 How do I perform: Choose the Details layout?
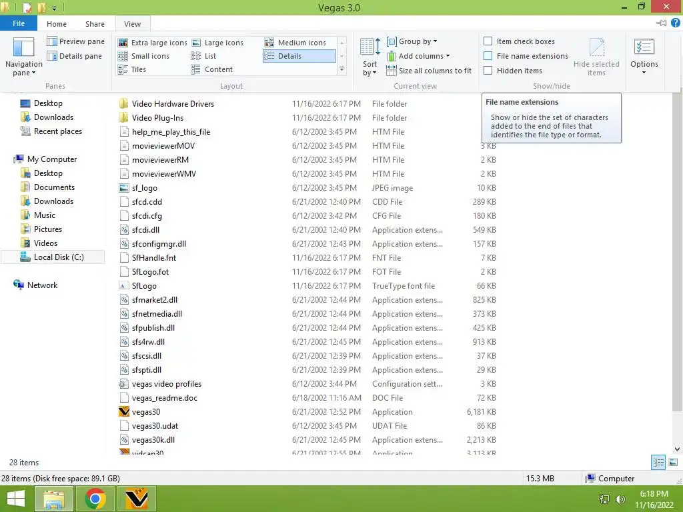click(299, 56)
